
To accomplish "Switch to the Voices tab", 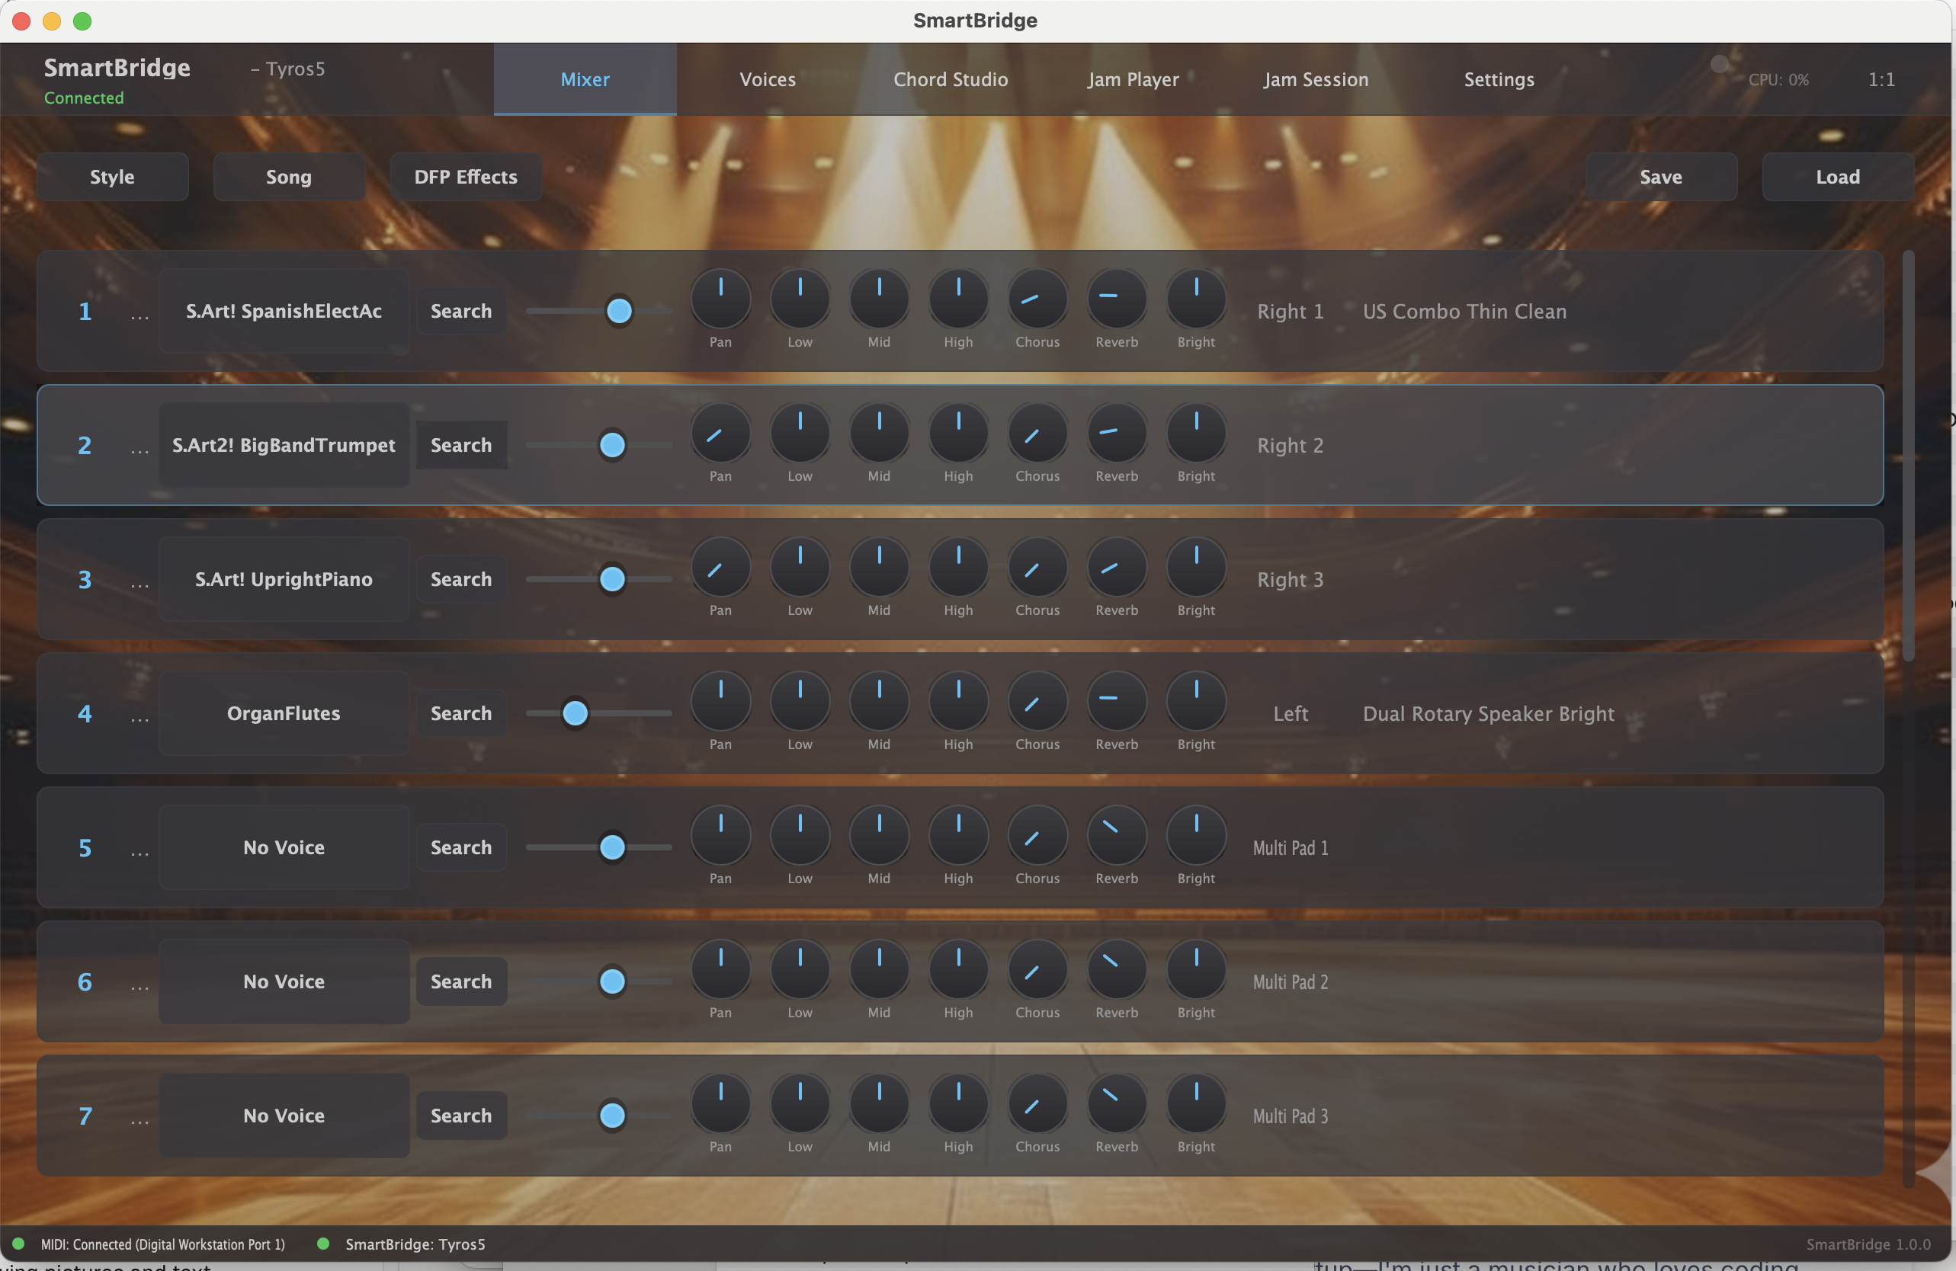I will pos(767,79).
